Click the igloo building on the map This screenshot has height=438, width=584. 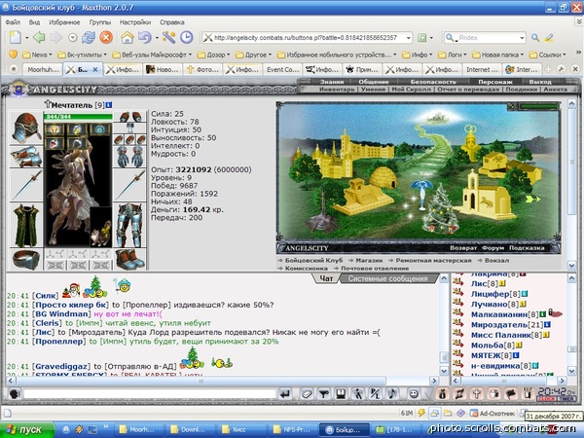[383, 178]
